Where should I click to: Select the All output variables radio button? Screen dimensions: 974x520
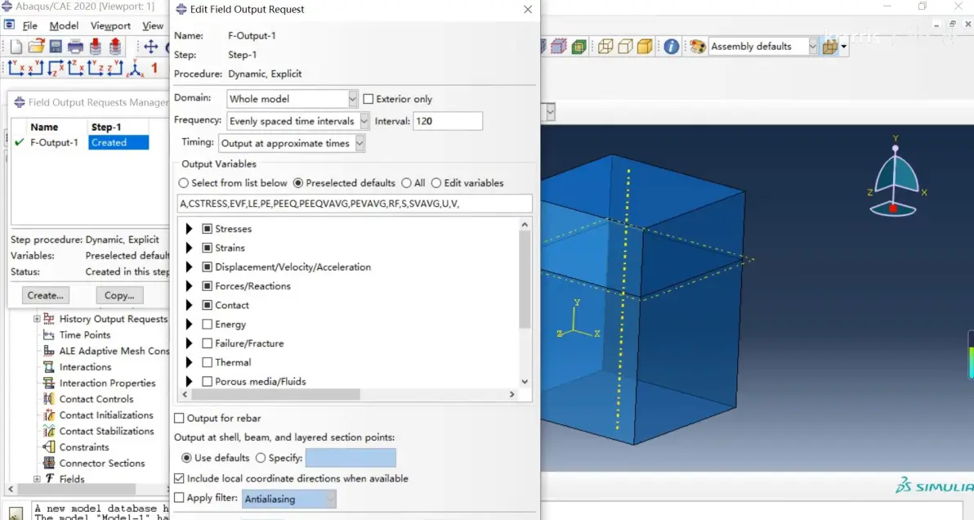[406, 183]
